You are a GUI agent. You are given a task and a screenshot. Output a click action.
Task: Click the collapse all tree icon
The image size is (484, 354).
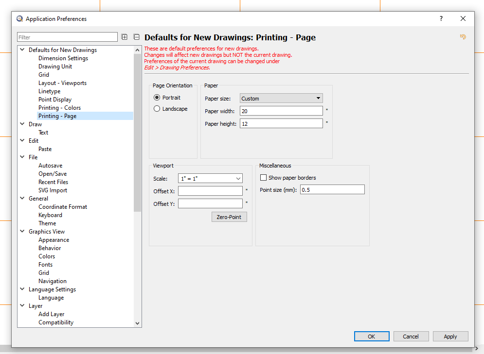137,37
